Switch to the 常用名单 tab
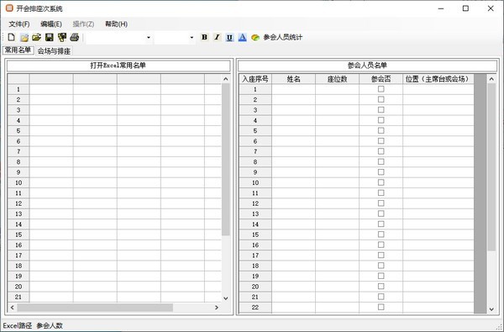 click(18, 50)
